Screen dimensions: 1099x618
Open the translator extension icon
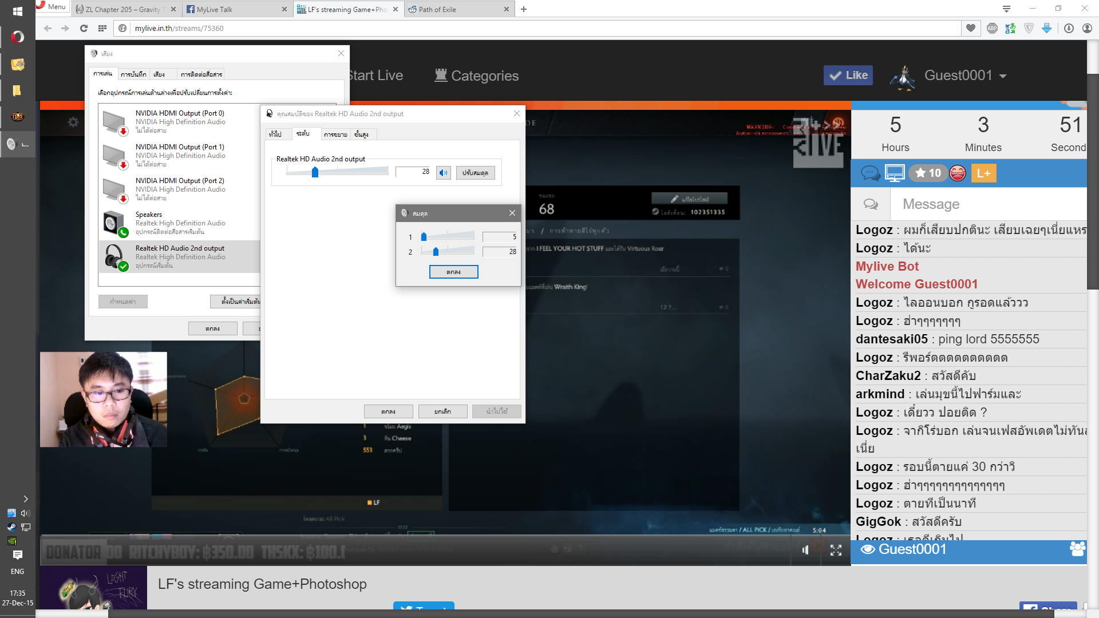coord(1010,28)
